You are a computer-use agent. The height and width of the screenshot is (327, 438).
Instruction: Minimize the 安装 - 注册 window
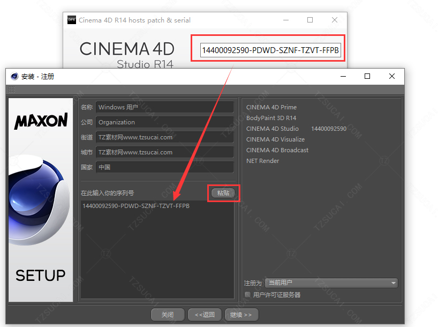pyautogui.click(x=343, y=76)
